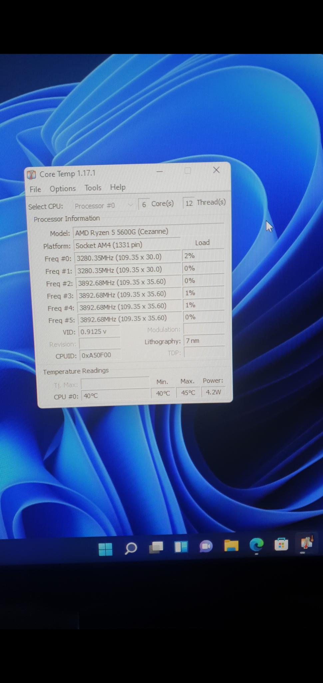
Task: Open Microsoft Store from taskbar
Action: click(x=281, y=544)
